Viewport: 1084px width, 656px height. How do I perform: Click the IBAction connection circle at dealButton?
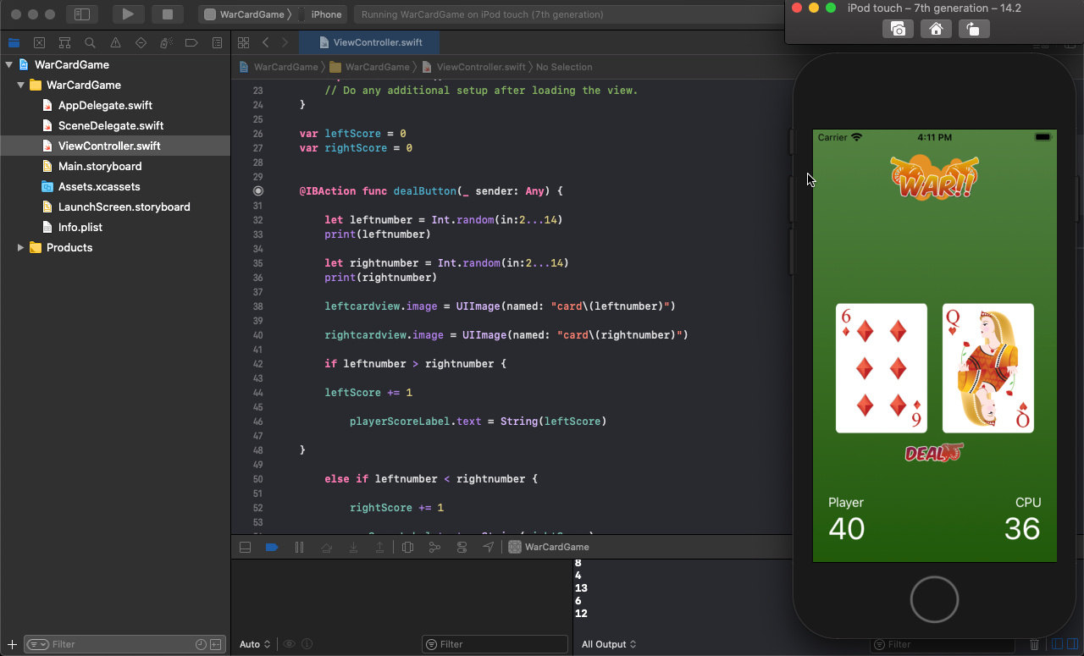coord(258,191)
